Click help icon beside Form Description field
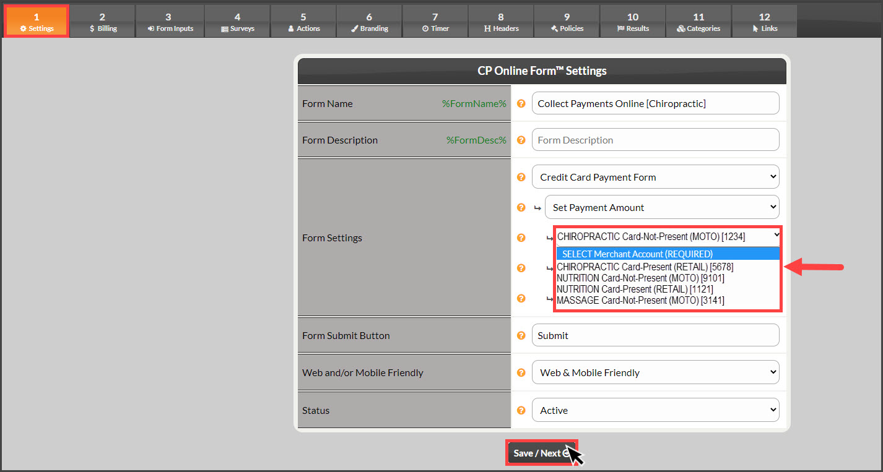 [x=521, y=140]
